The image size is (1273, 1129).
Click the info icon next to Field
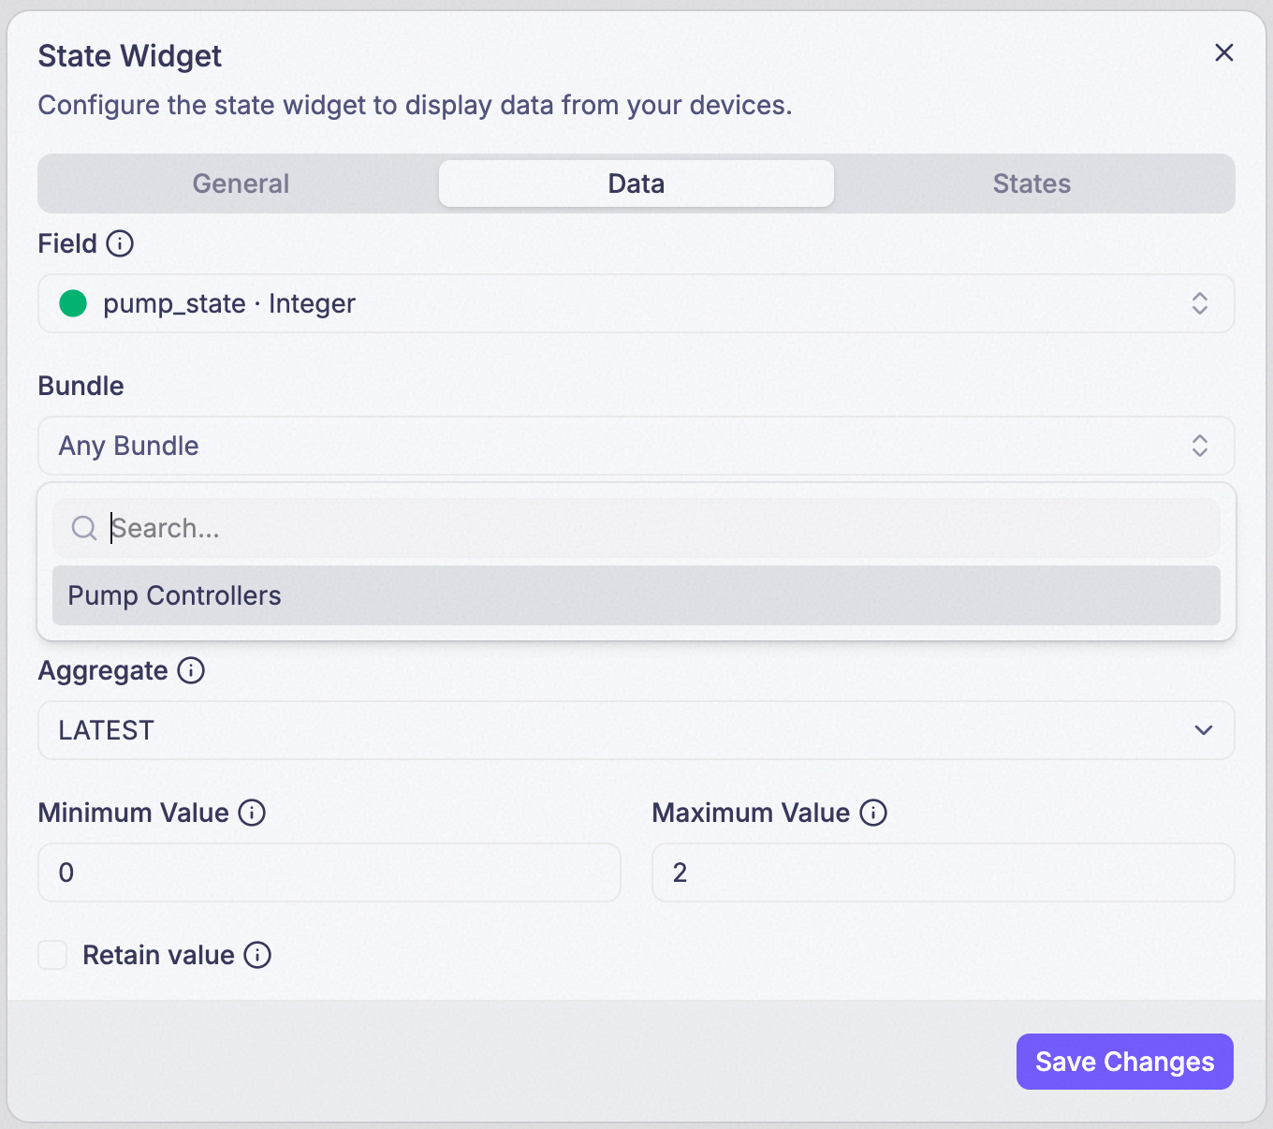tap(120, 243)
